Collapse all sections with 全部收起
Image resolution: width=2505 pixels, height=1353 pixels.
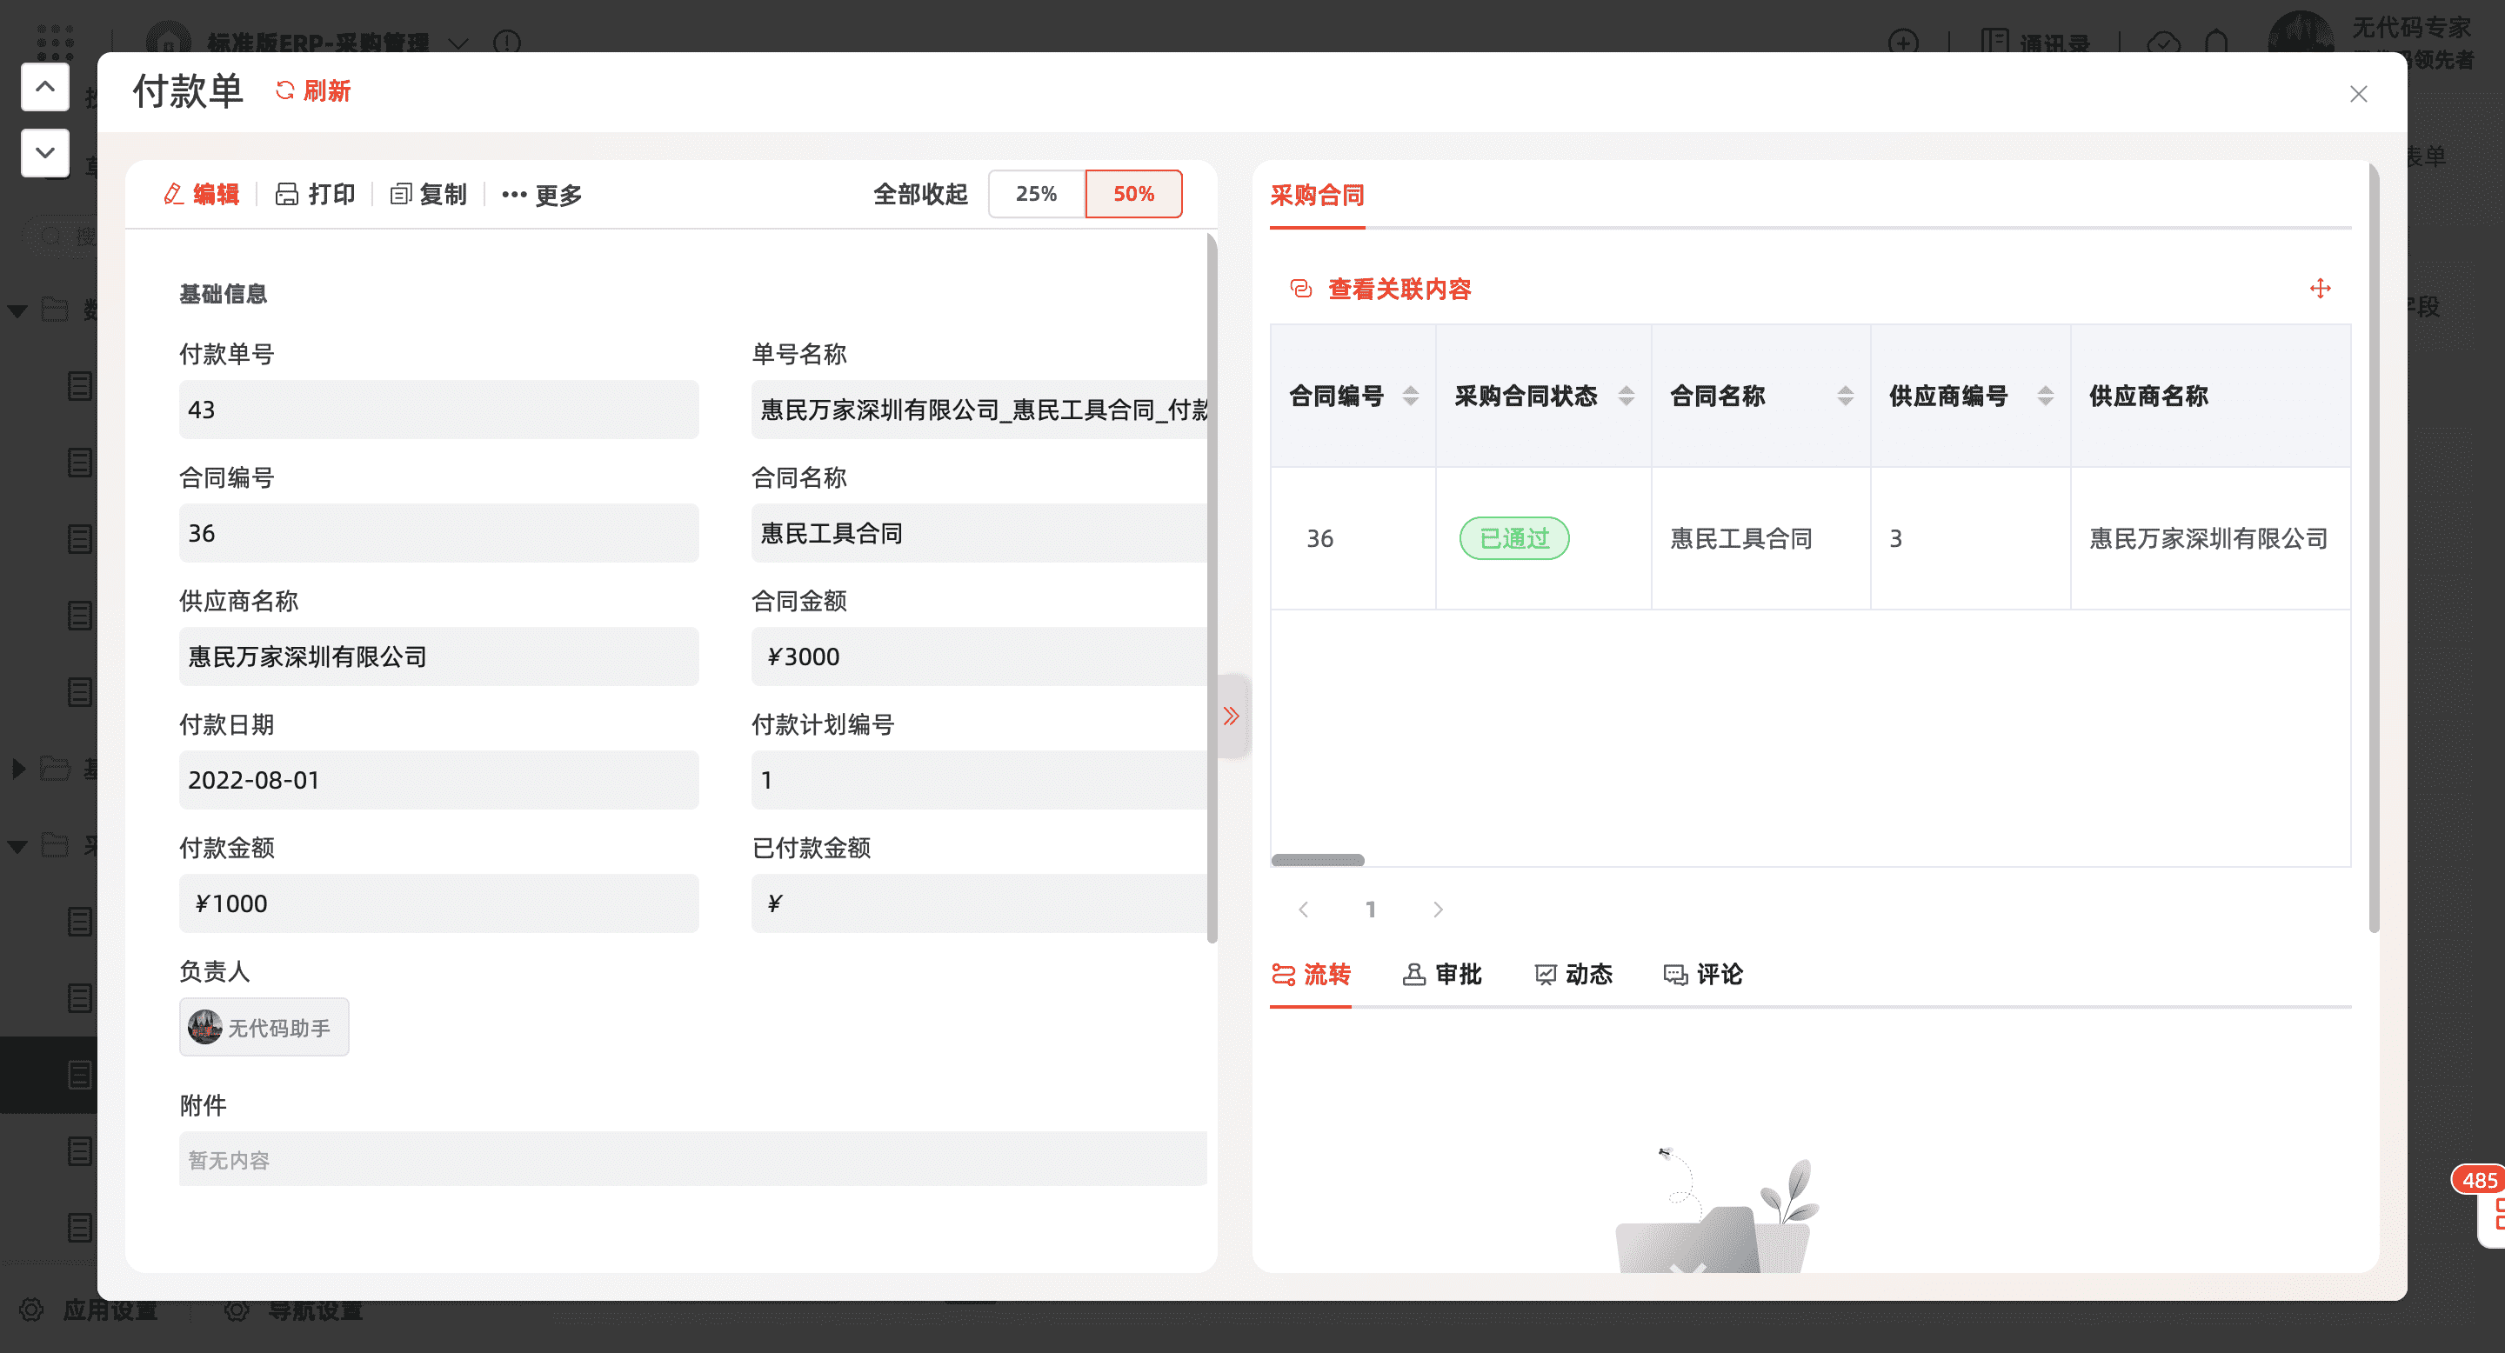pos(920,195)
